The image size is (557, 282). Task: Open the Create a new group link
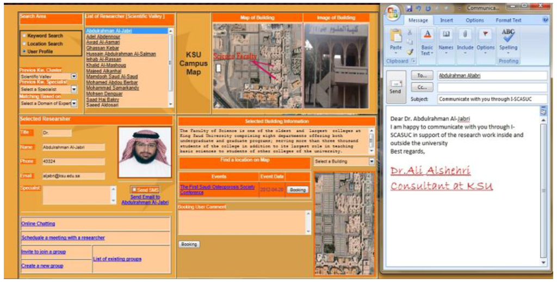click(42, 266)
